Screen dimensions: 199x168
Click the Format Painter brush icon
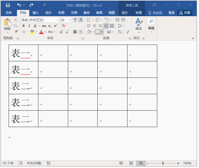16,32
